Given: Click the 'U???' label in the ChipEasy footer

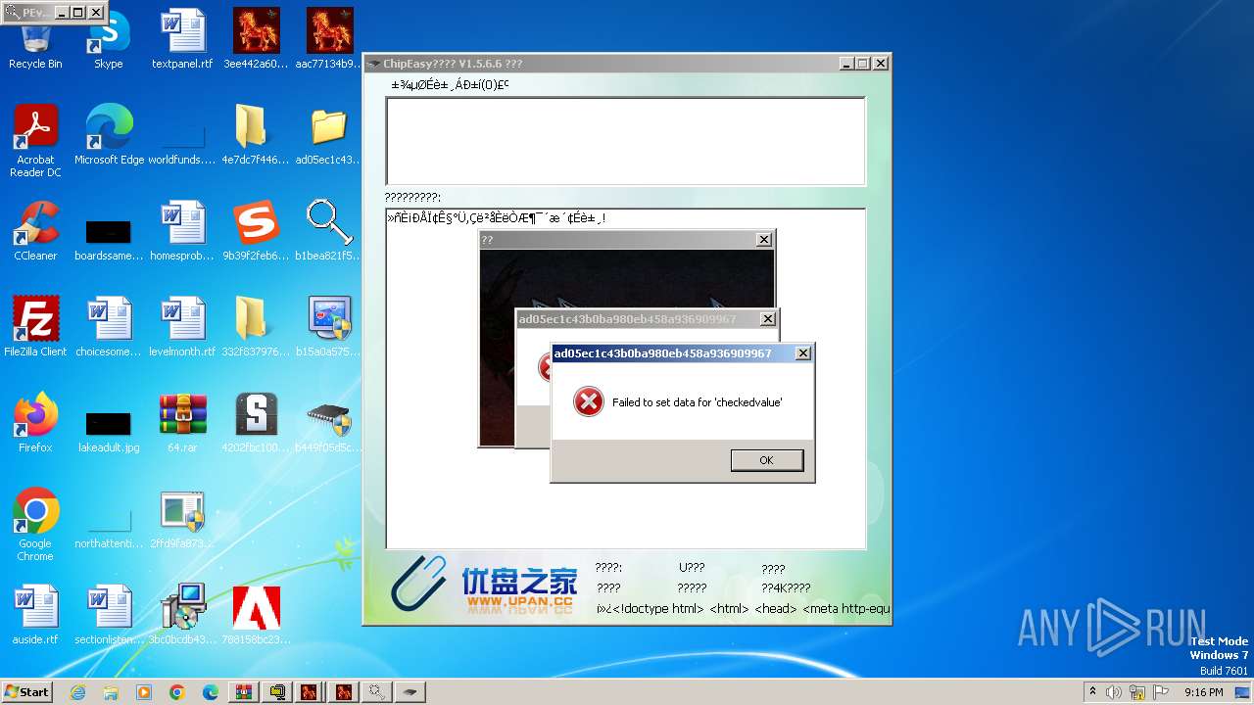Looking at the screenshot, I should [x=692, y=568].
